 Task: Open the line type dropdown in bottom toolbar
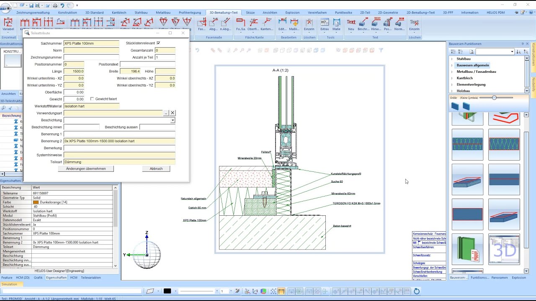(x=218, y=291)
